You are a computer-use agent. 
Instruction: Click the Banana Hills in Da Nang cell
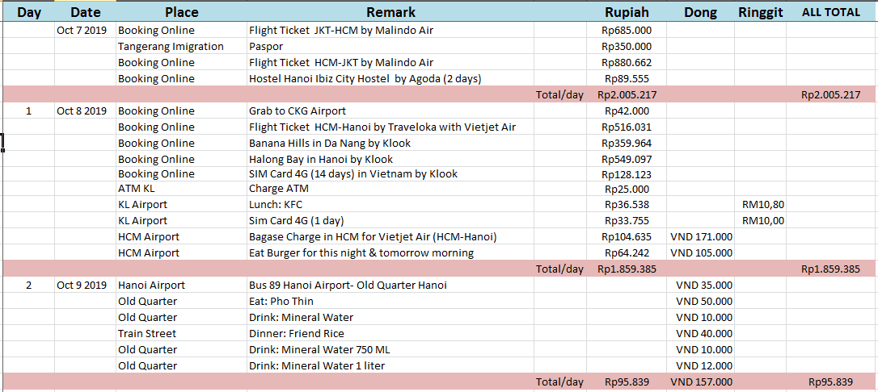pyautogui.click(x=330, y=144)
